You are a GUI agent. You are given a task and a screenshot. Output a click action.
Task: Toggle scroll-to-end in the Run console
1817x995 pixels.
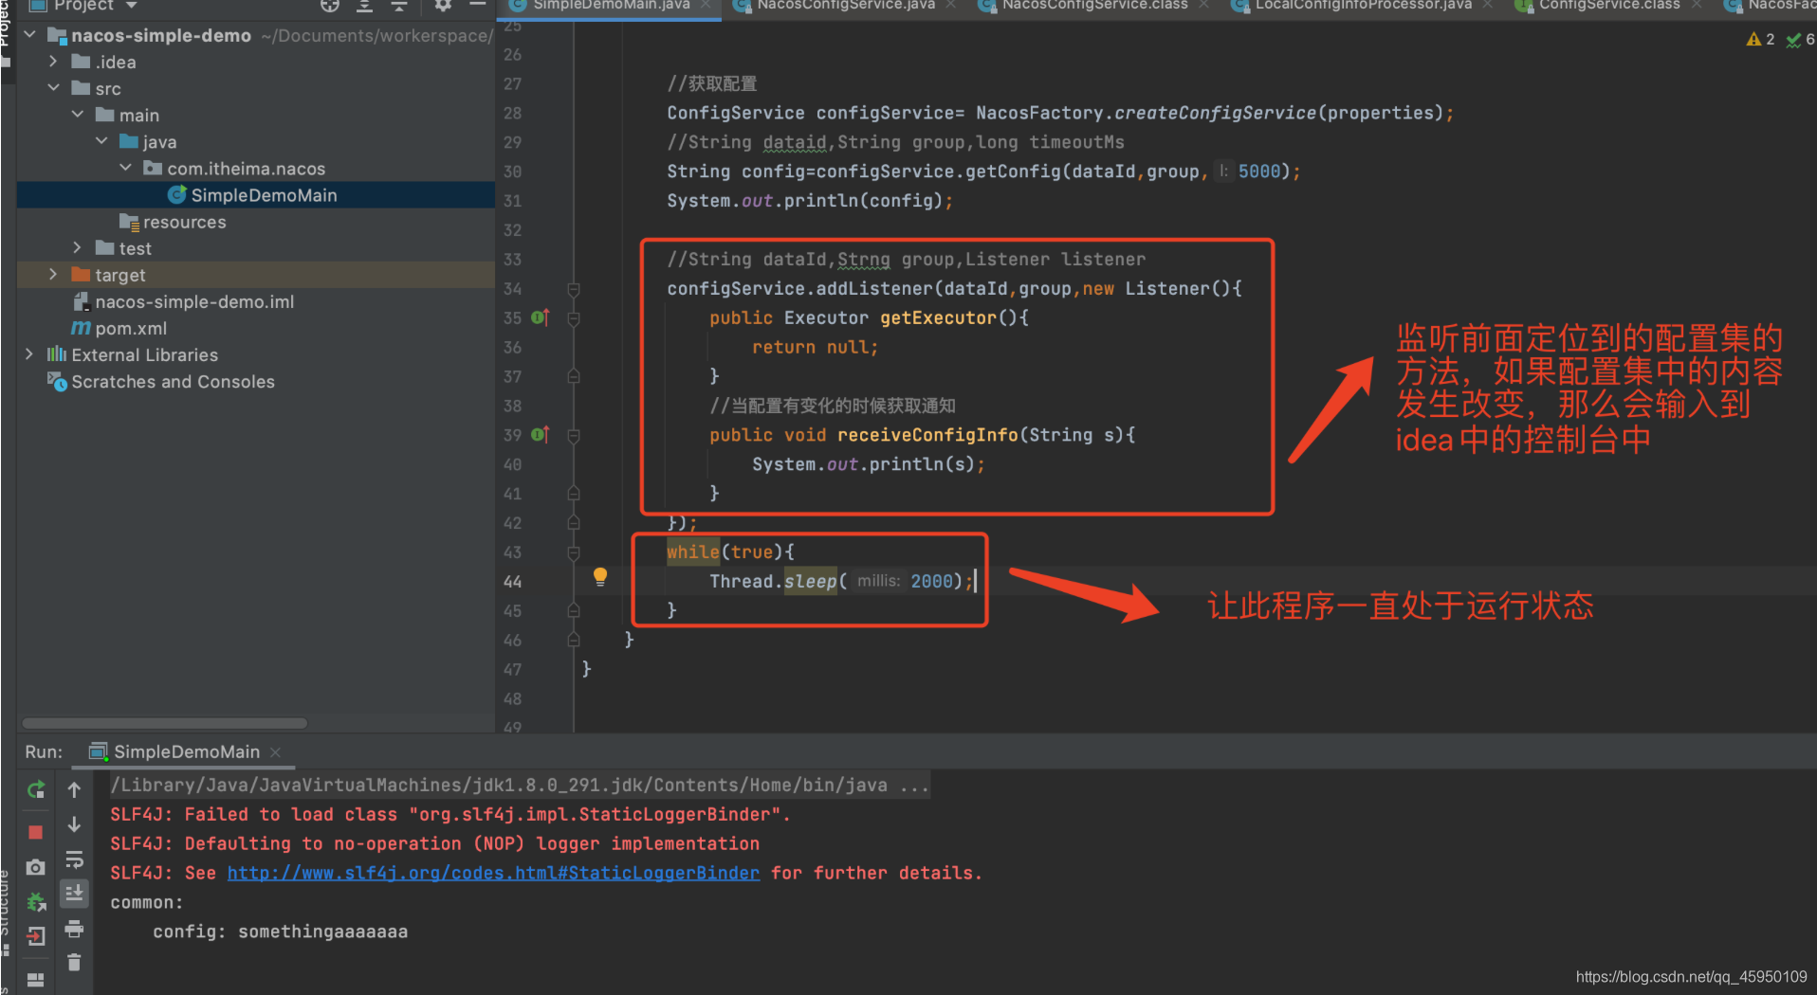[x=74, y=893]
